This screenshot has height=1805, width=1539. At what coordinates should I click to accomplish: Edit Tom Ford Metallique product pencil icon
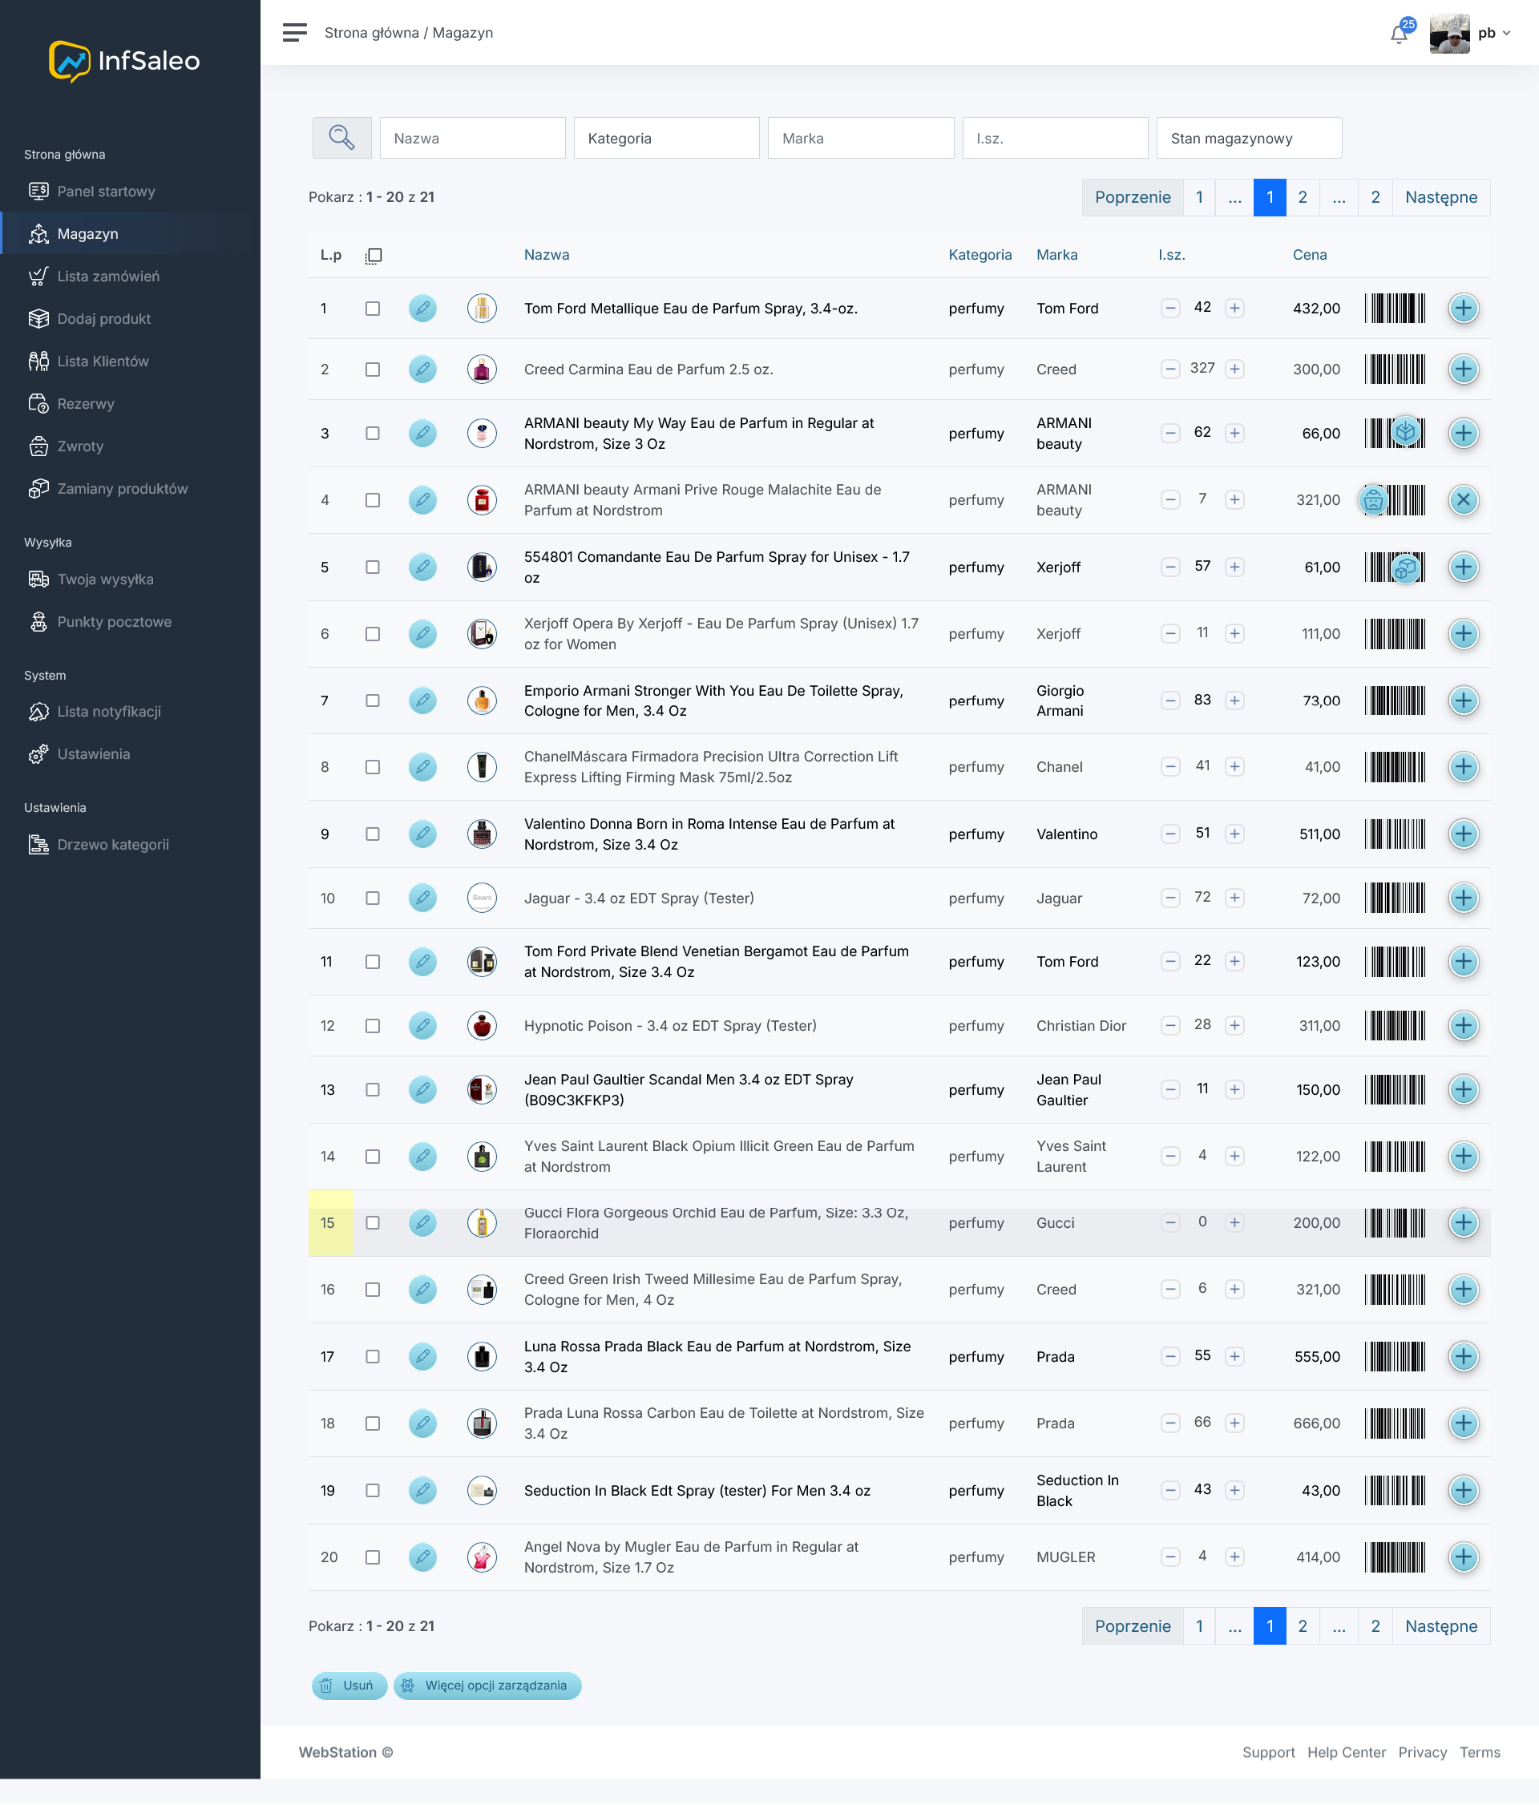click(422, 309)
